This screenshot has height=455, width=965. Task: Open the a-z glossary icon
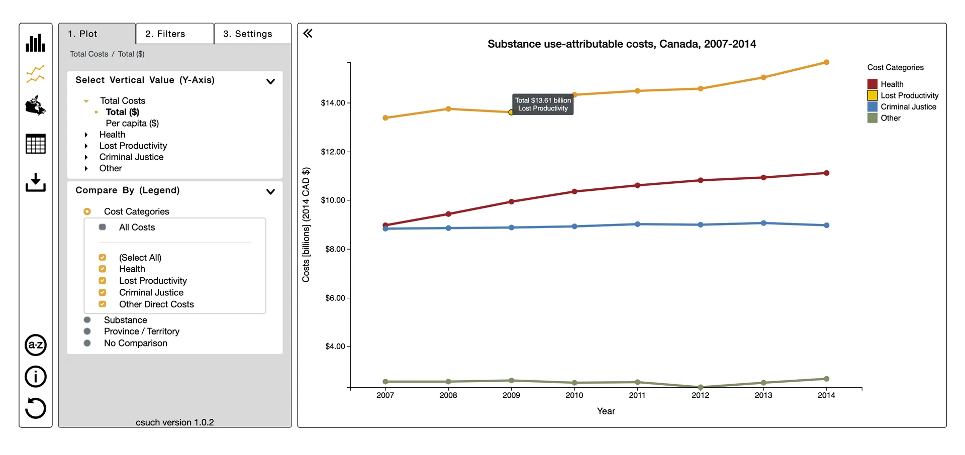pyautogui.click(x=36, y=345)
